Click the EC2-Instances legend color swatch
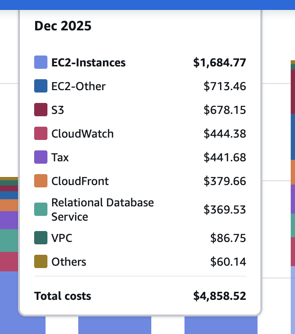The width and height of the screenshot is (295, 334). click(x=41, y=62)
